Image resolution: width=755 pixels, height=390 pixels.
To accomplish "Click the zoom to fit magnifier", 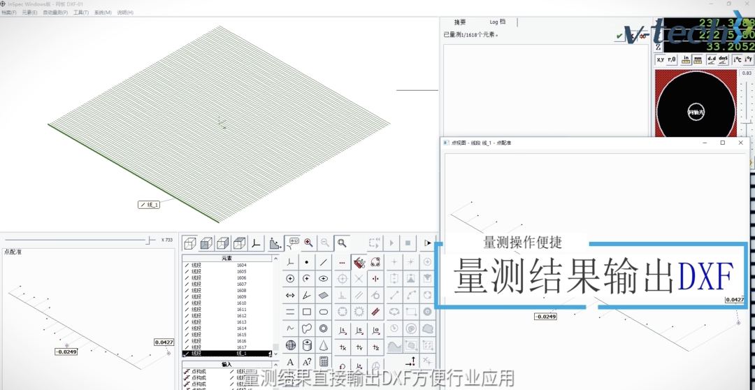I will click(342, 243).
